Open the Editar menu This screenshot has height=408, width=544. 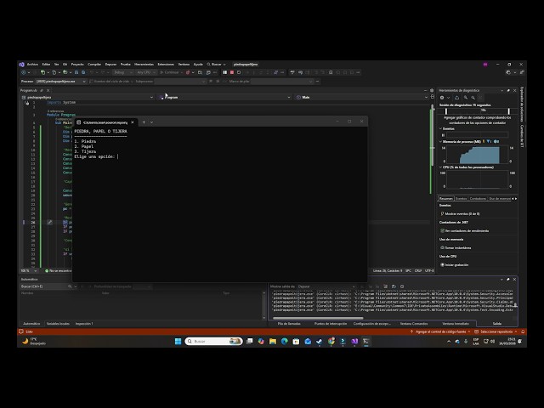tap(46, 65)
